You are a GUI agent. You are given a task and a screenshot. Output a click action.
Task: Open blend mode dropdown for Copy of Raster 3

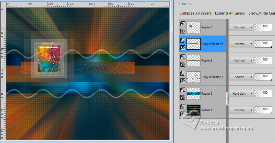(241, 44)
